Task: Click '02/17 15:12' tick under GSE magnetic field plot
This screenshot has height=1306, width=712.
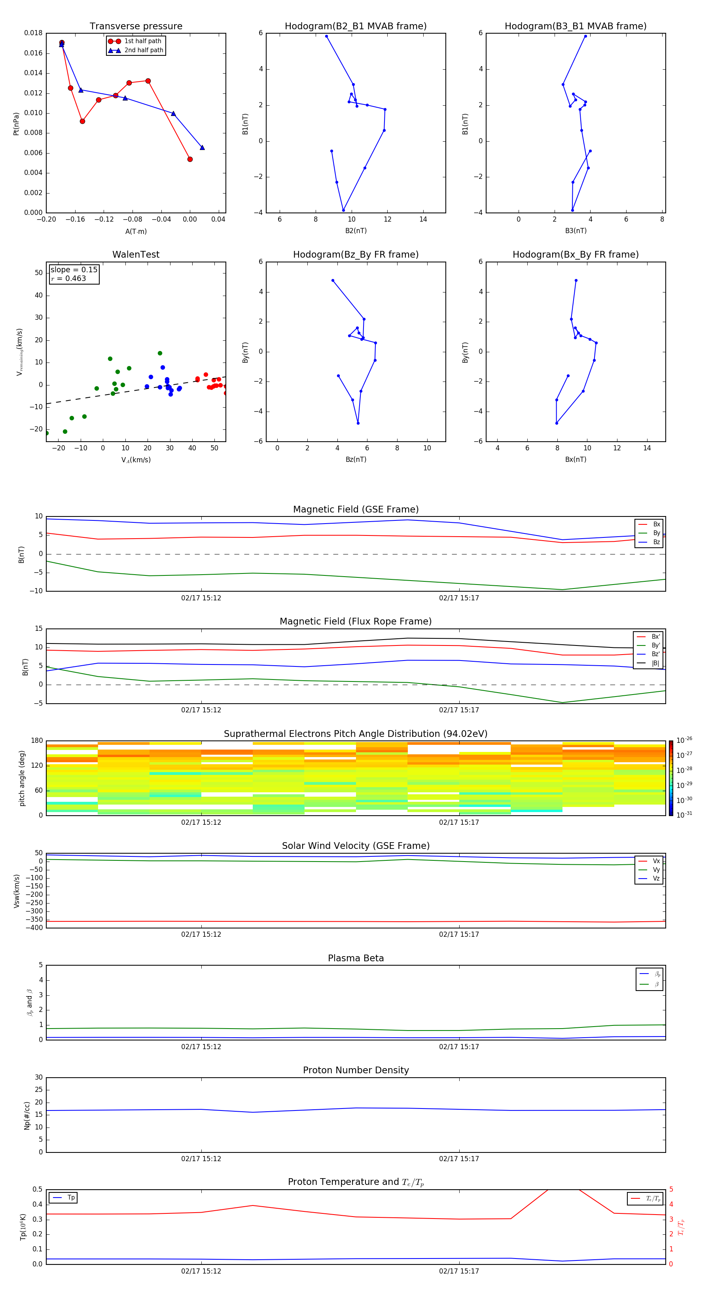Action: point(201,598)
